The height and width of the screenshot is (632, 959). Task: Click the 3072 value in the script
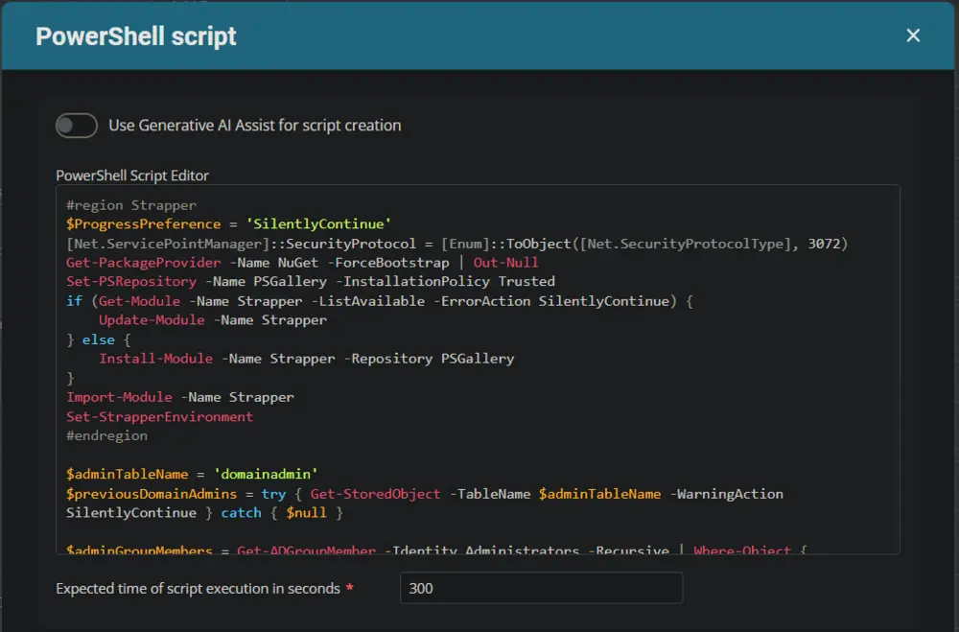tap(824, 244)
